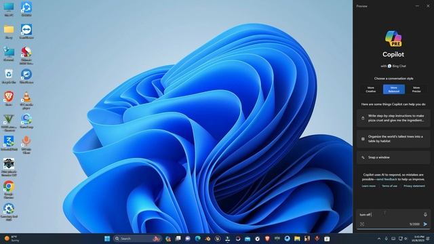This screenshot has width=434, height=244.
Task: Click the system tray microphone icon
Action: pos(386,239)
